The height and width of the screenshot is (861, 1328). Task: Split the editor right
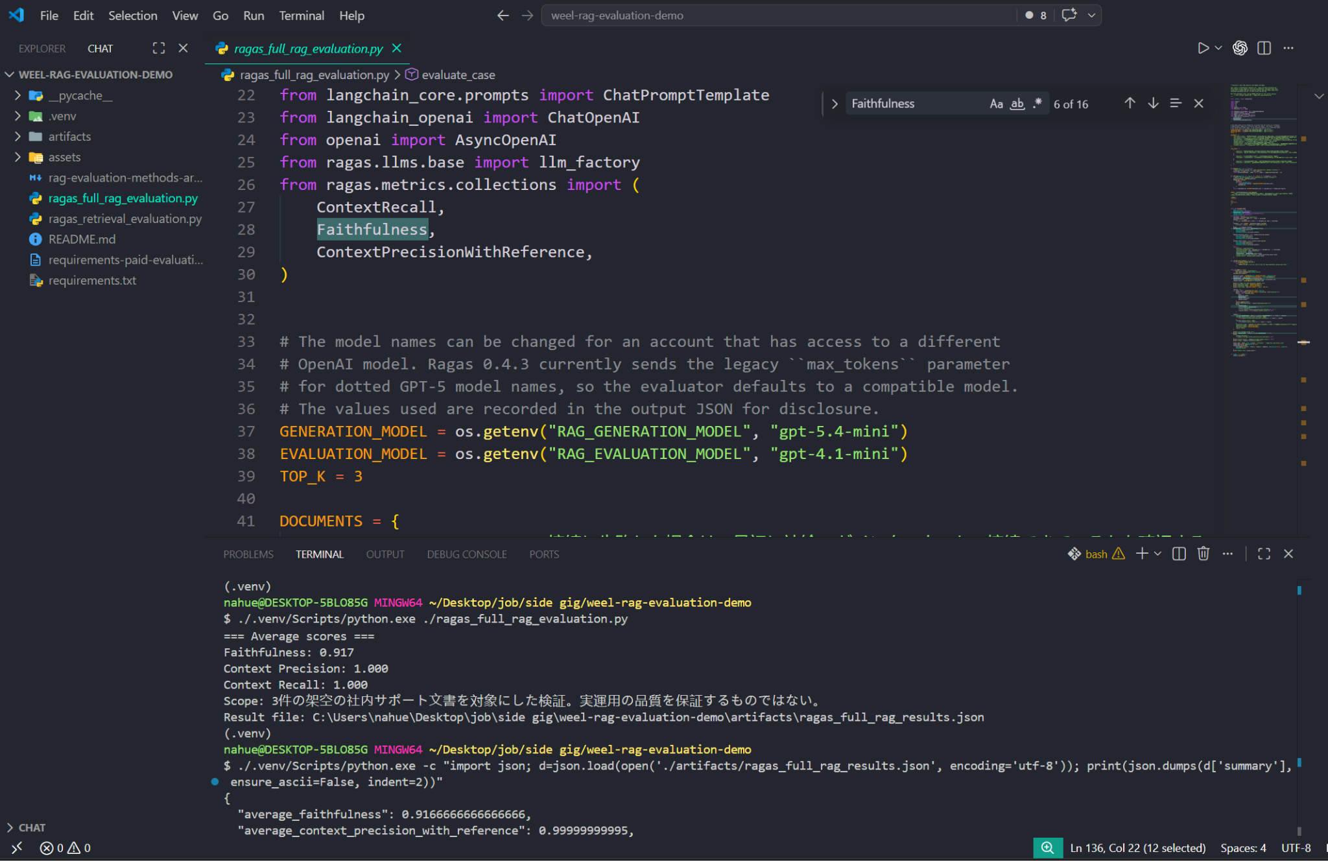pos(1264,48)
